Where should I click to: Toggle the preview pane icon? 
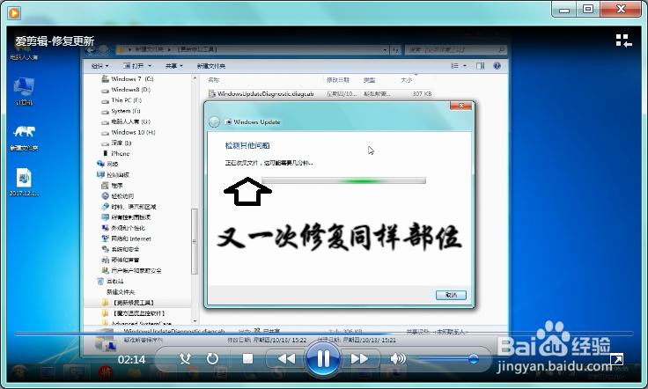click(x=480, y=66)
